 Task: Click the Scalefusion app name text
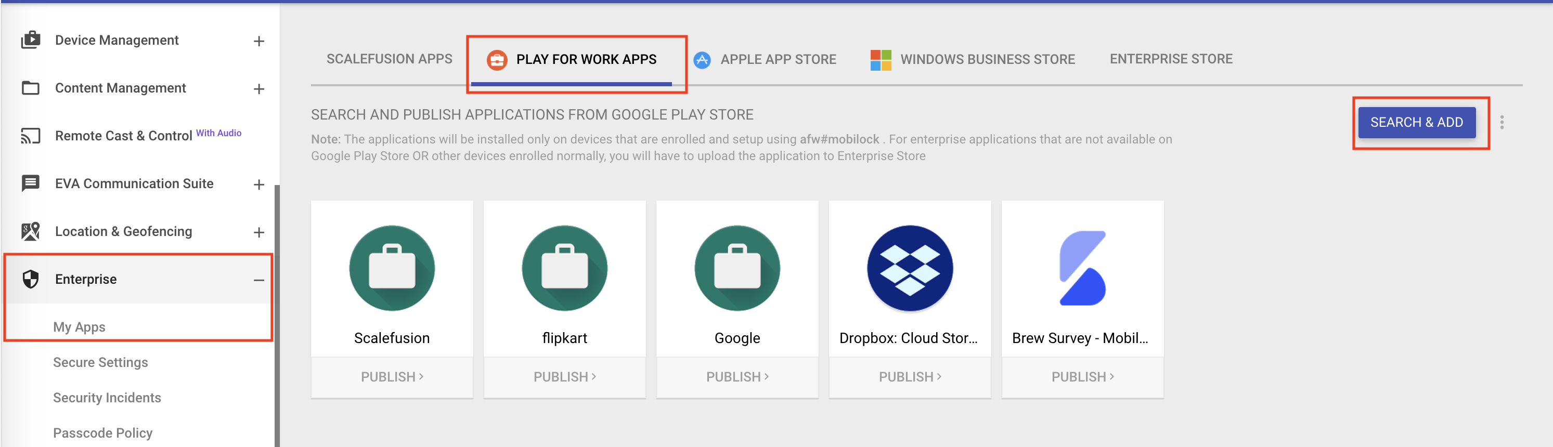(392, 338)
